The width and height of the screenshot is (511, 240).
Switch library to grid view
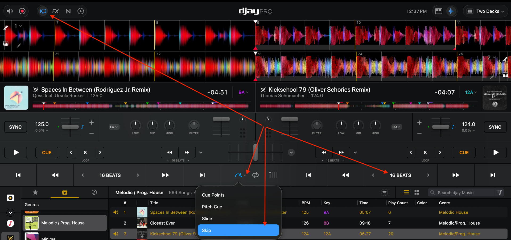[417, 192]
